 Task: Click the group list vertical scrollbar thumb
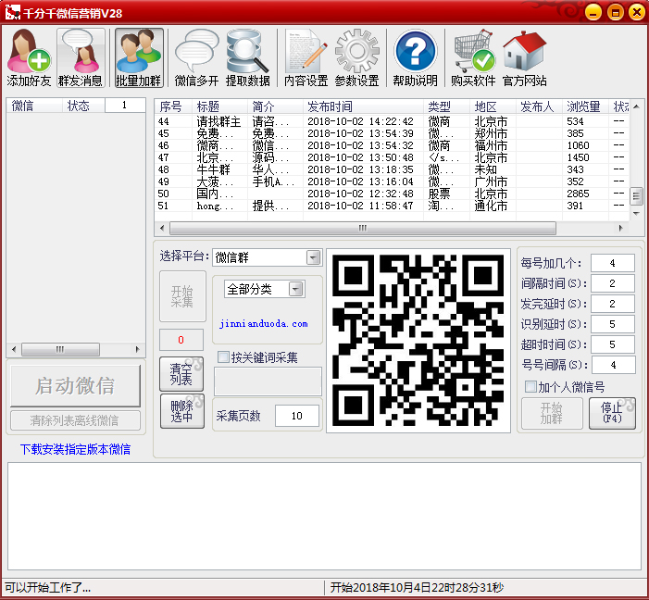point(636,196)
